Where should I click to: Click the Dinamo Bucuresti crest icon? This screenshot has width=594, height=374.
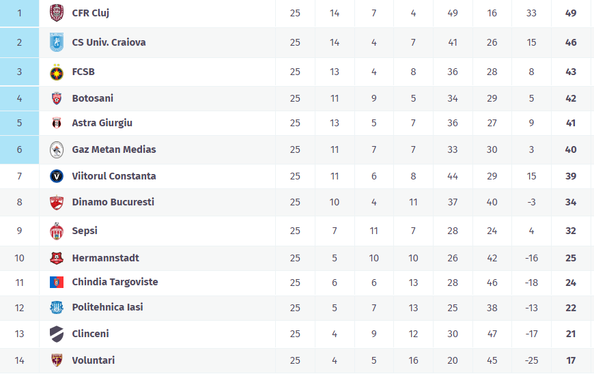(57, 203)
